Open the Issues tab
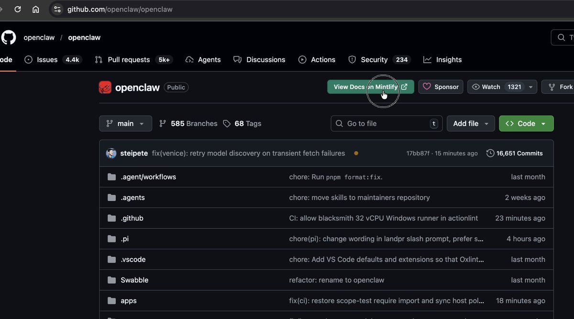Viewport: 574px width, 319px height. pyautogui.click(x=54, y=60)
